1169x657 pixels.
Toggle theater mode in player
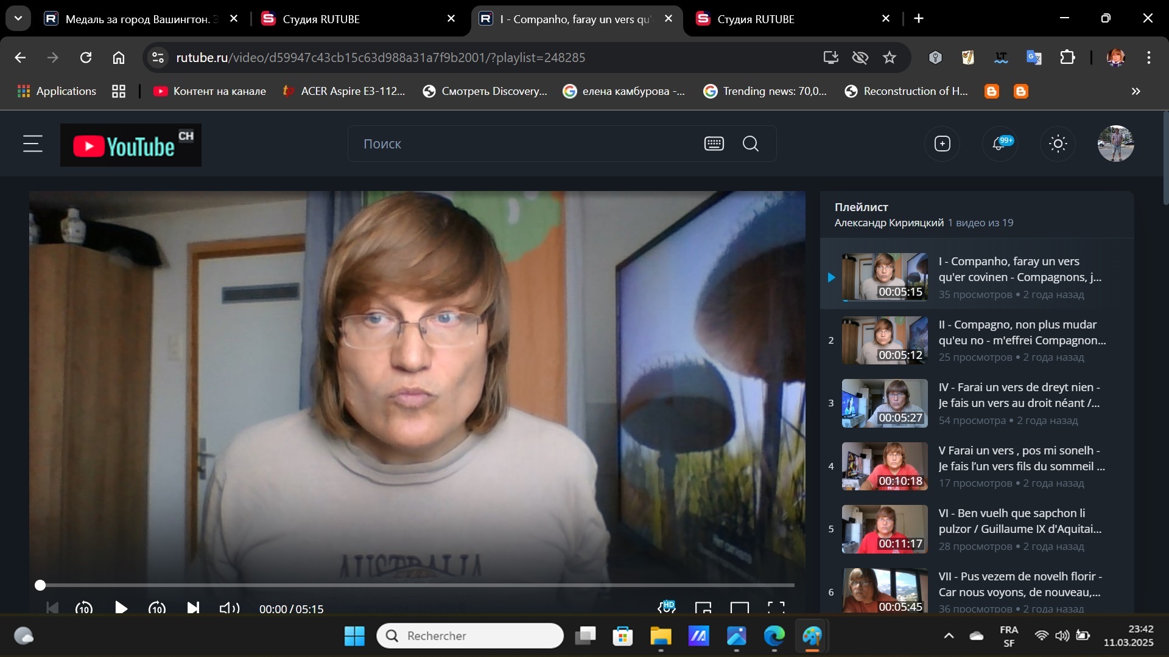[739, 608]
